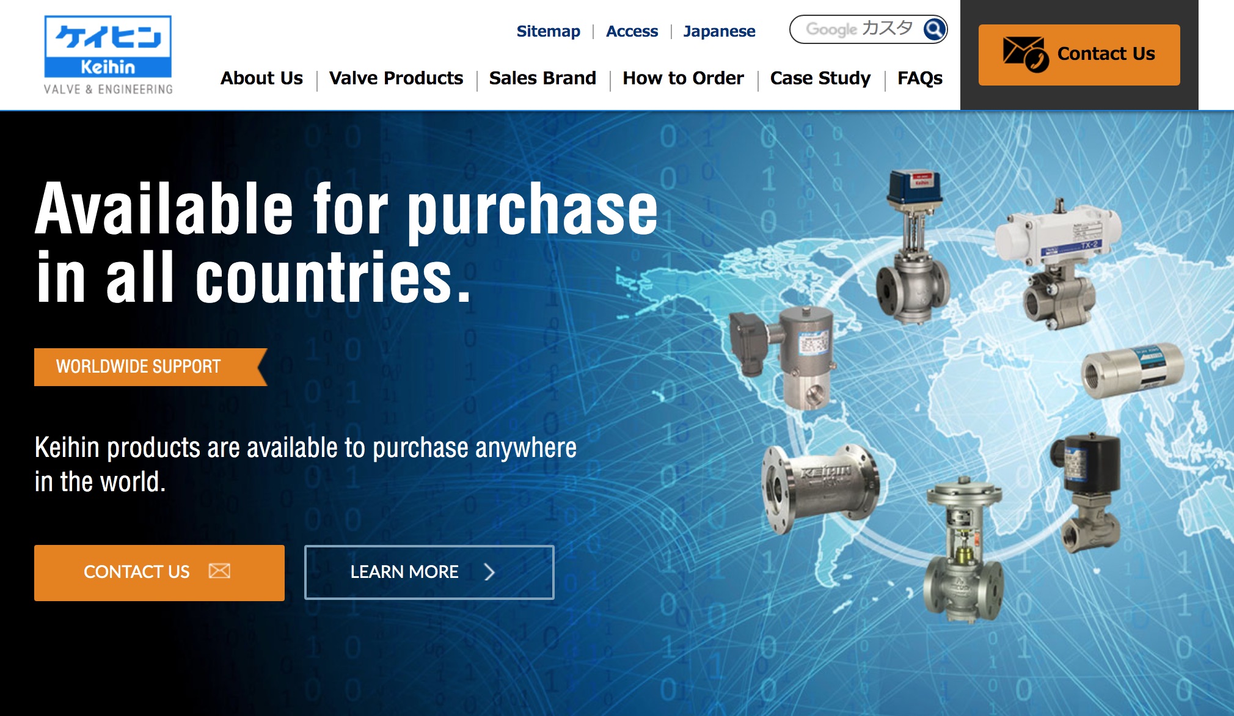Viewport: 1234px width, 716px height.
Task: Open the FAQs page
Action: 919,78
